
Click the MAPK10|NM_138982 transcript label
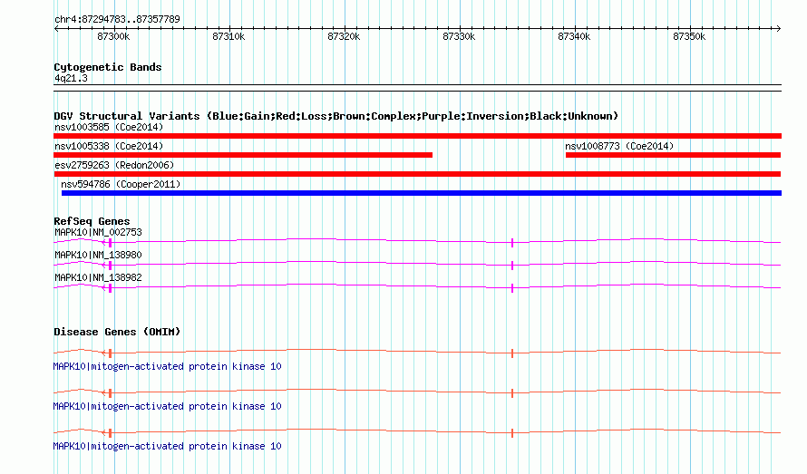[98, 277]
